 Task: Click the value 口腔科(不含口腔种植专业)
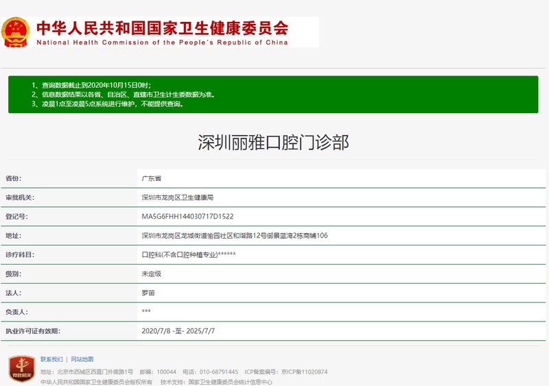tap(189, 254)
